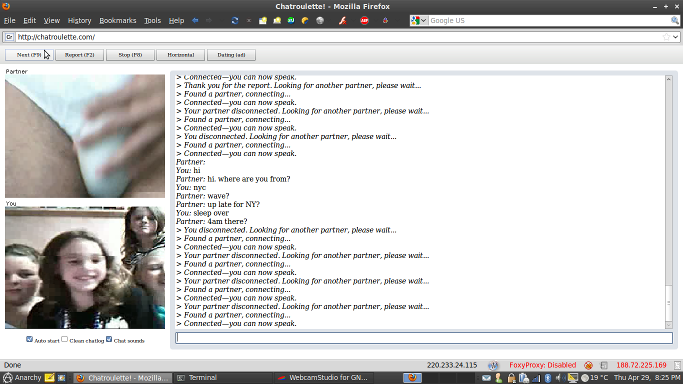Enable the Clean chatlog checkbox

pyautogui.click(x=64, y=339)
